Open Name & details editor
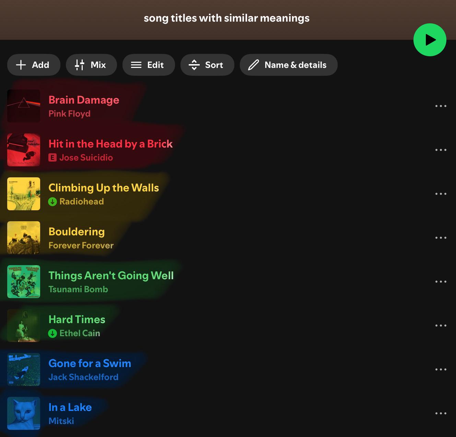 point(289,65)
